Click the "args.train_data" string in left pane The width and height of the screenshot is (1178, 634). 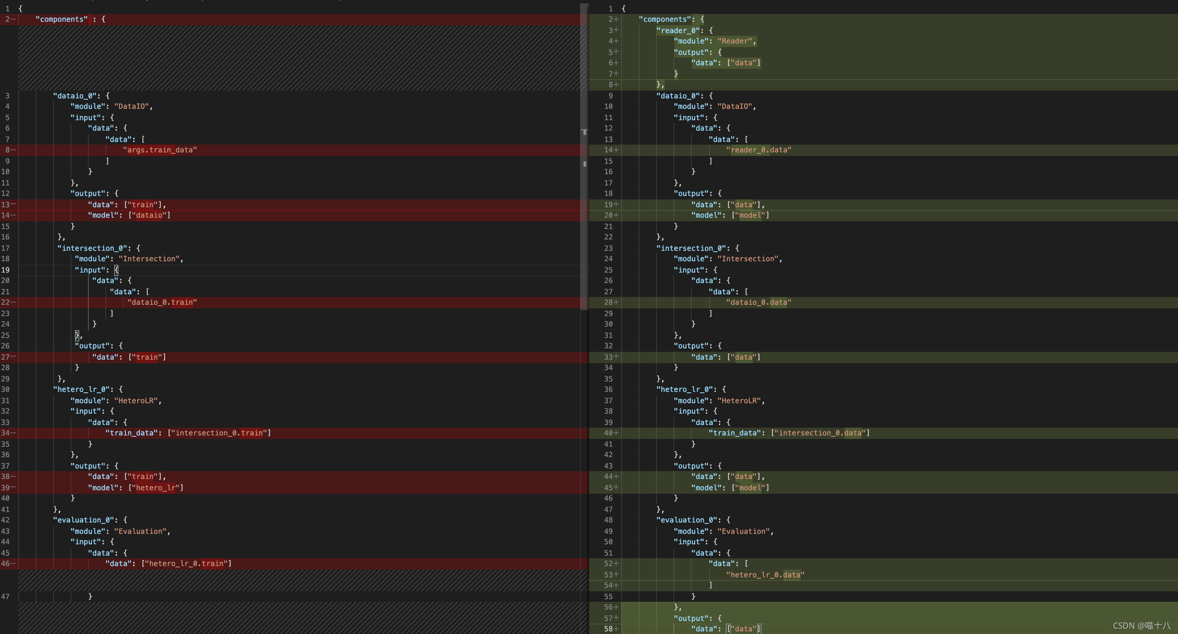[160, 150]
